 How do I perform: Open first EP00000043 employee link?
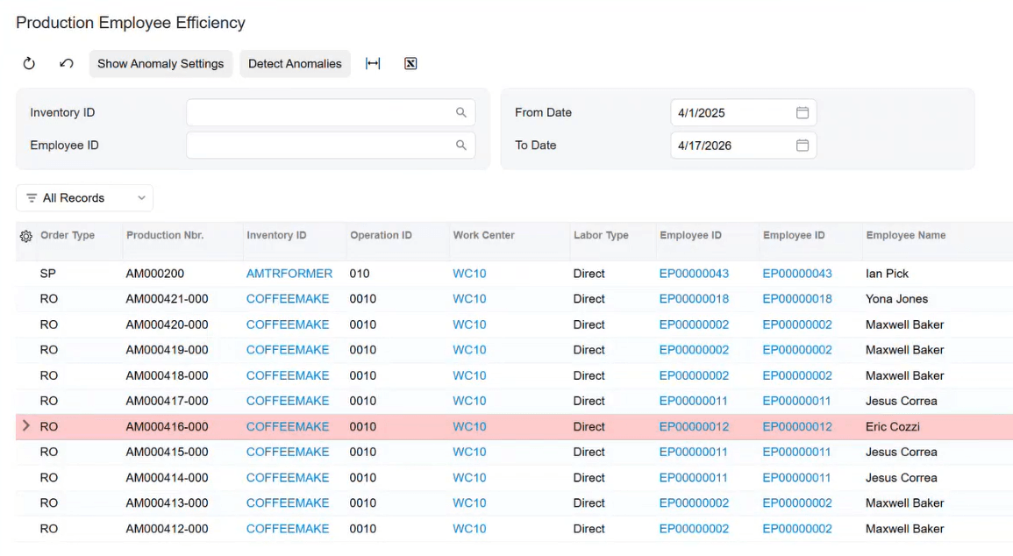click(x=694, y=274)
